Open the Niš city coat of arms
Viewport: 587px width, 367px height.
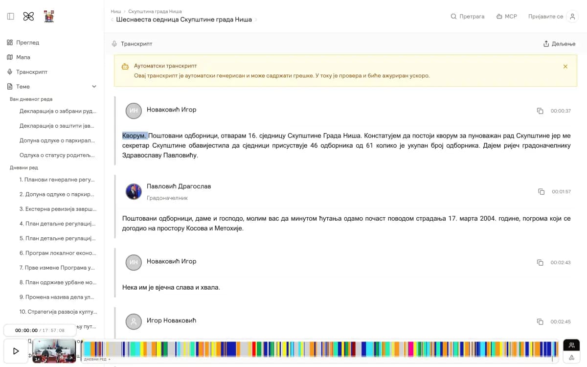coord(49,16)
